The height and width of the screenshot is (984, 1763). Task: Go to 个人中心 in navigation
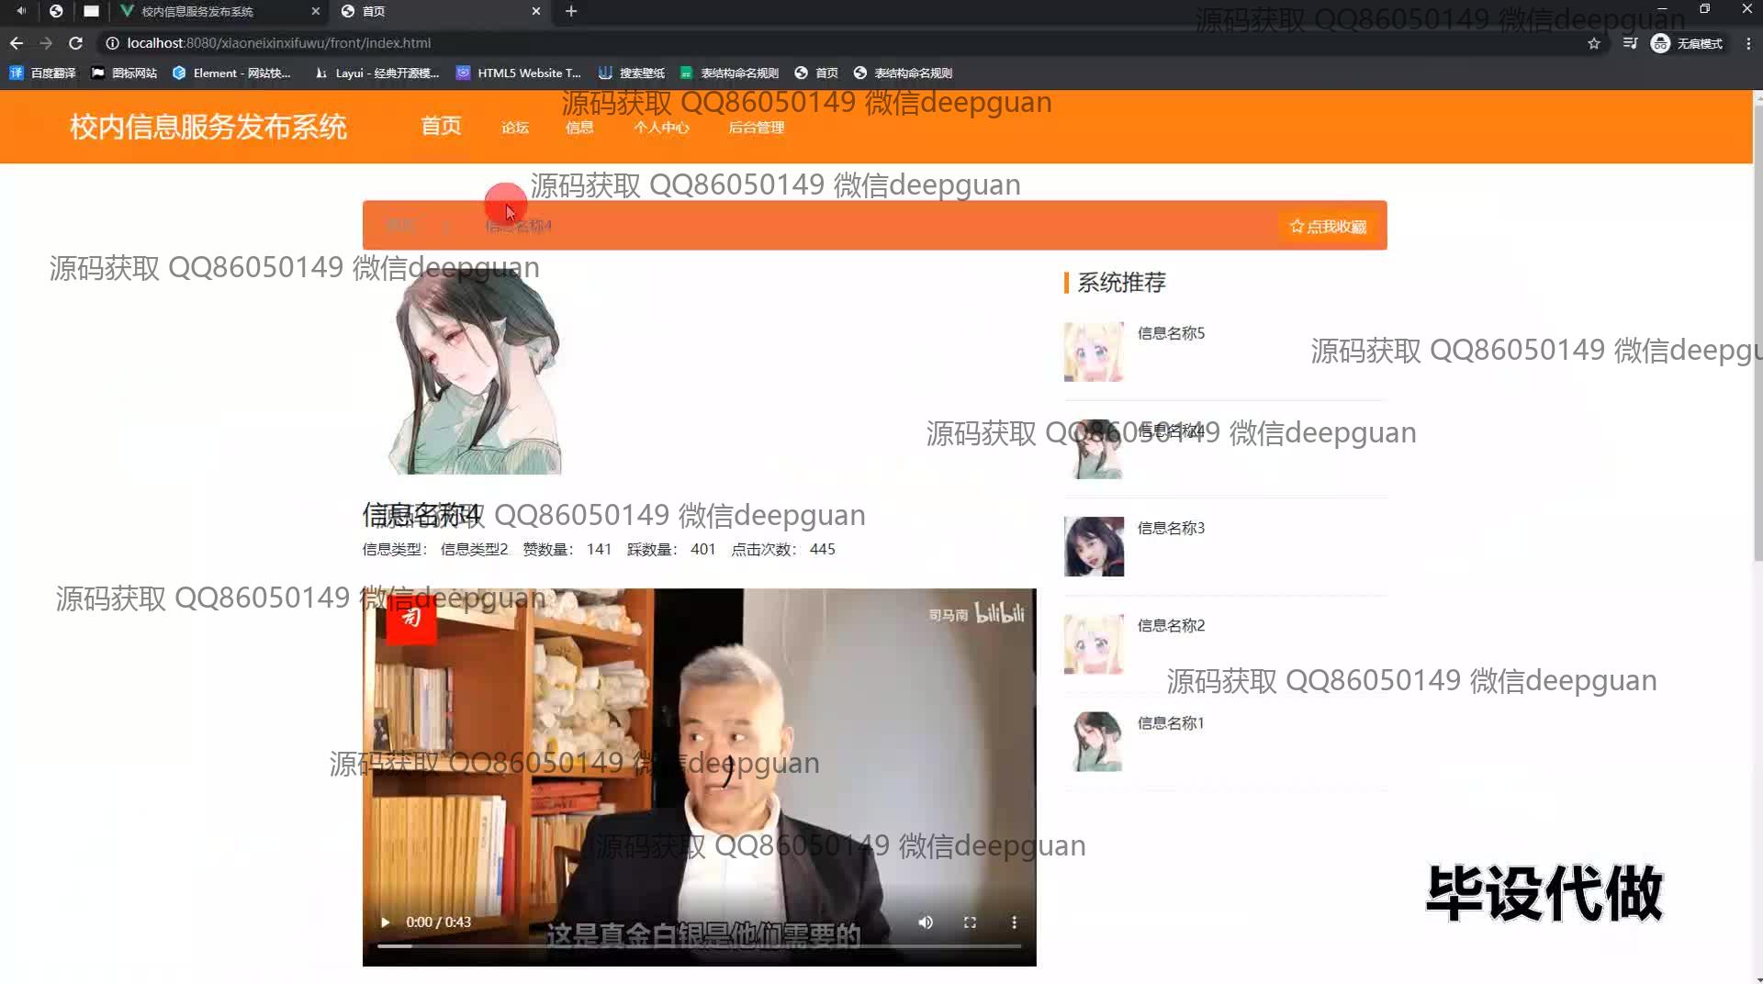pos(661,128)
